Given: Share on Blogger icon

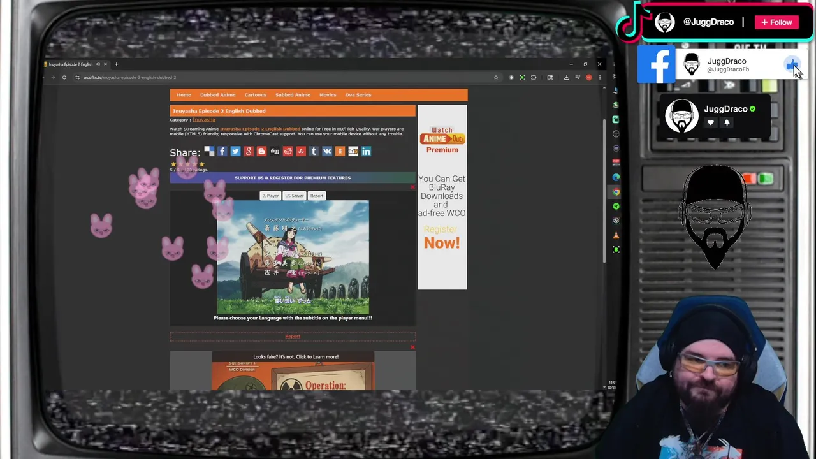Looking at the screenshot, I should coord(261,151).
